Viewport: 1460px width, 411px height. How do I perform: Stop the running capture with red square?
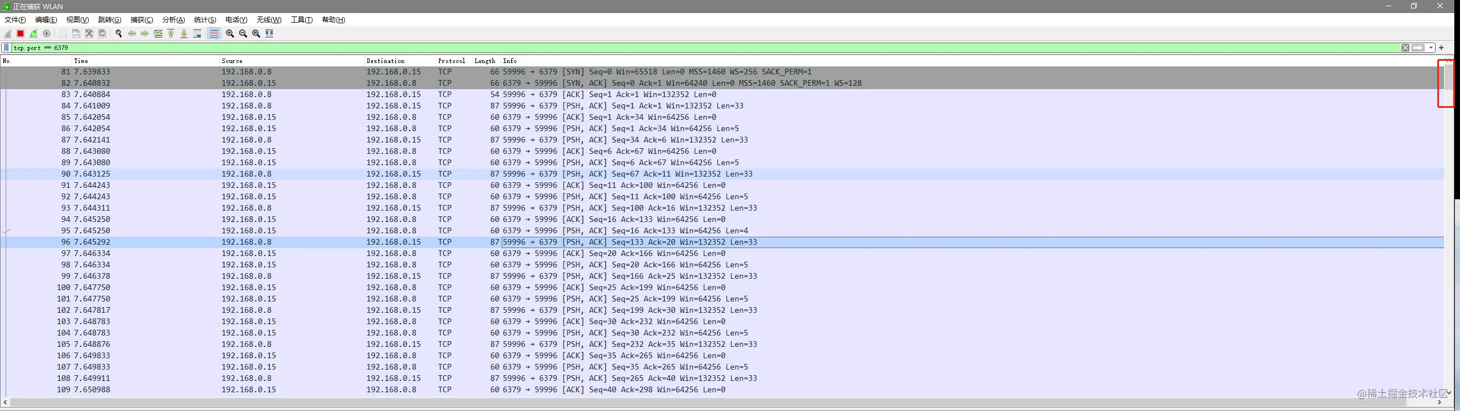pos(20,33)
